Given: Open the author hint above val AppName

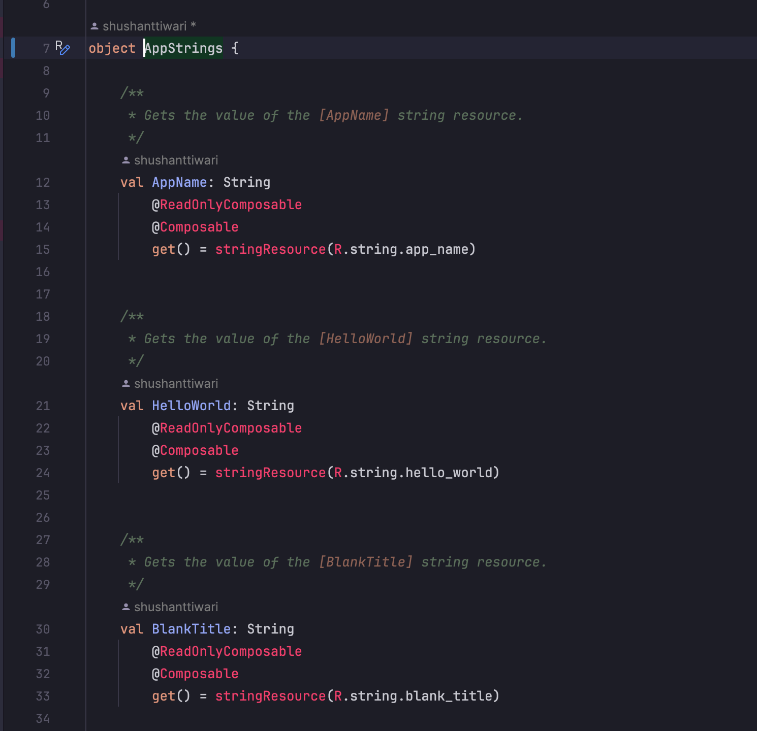Looking at the screenshot, I should click(170, 160).
